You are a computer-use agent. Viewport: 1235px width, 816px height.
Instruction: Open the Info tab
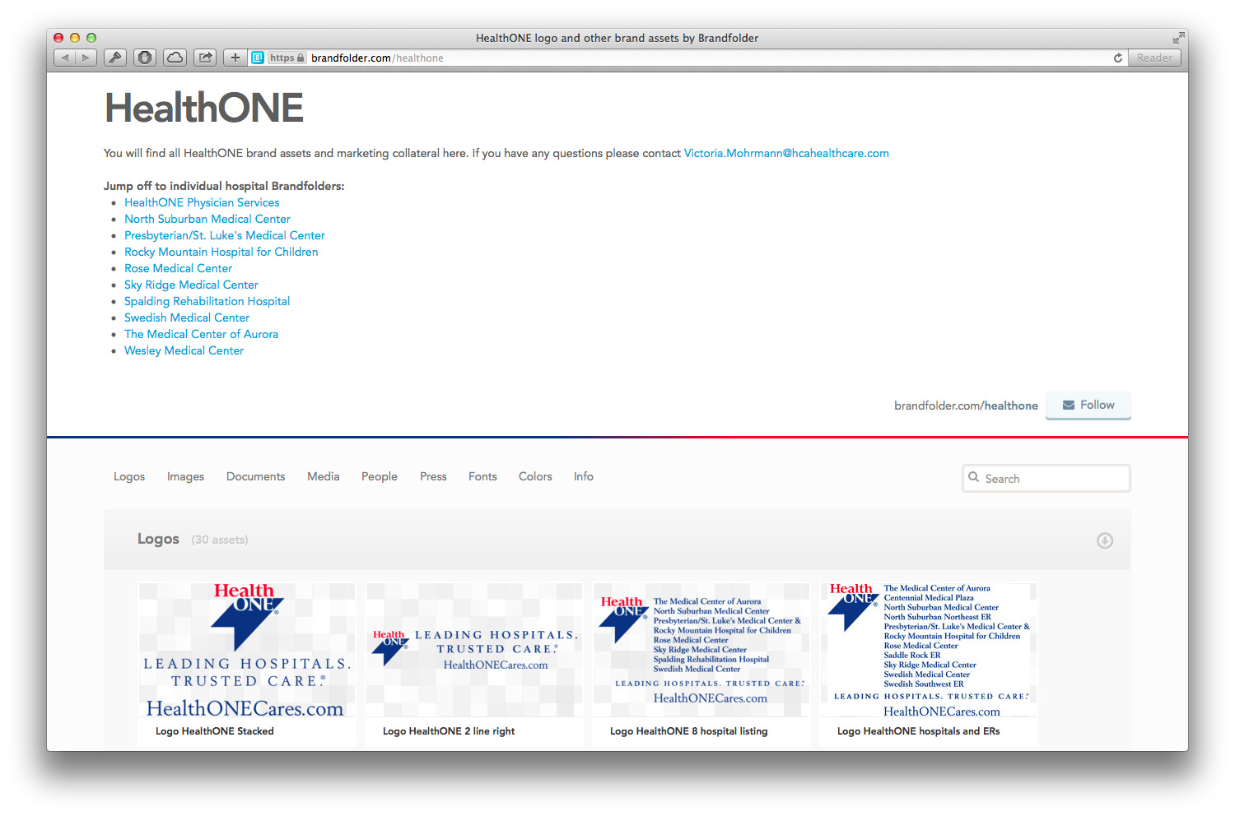pos(584,476)
